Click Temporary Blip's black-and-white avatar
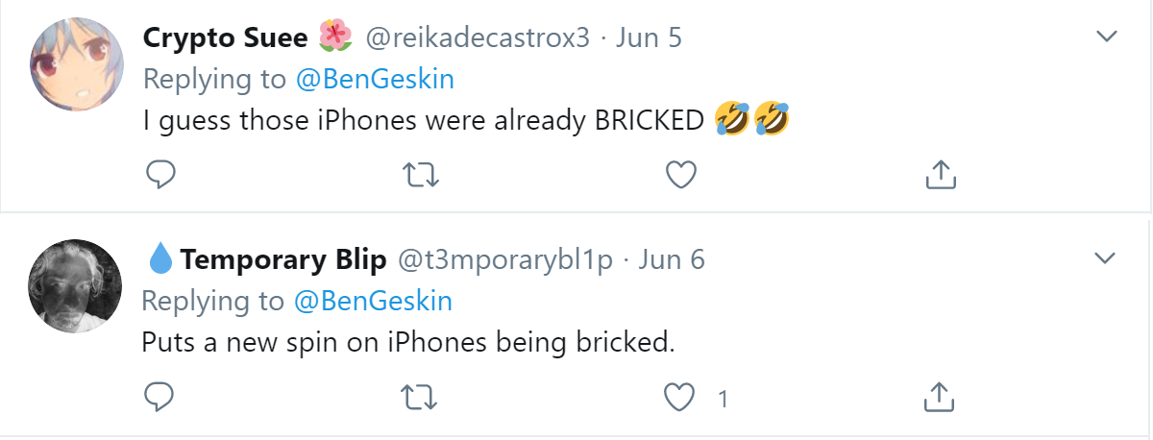 [x=75, y=285]
